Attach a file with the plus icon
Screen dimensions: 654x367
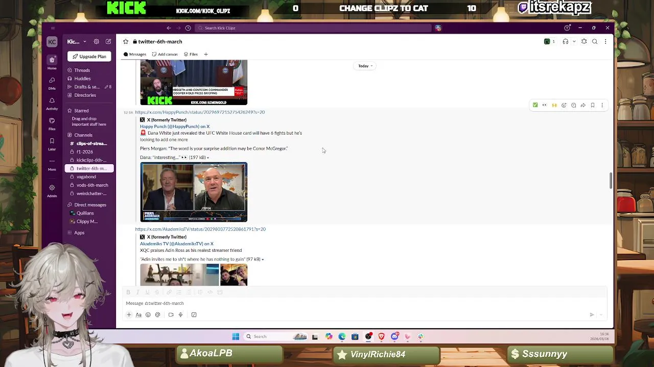point(129,315)
